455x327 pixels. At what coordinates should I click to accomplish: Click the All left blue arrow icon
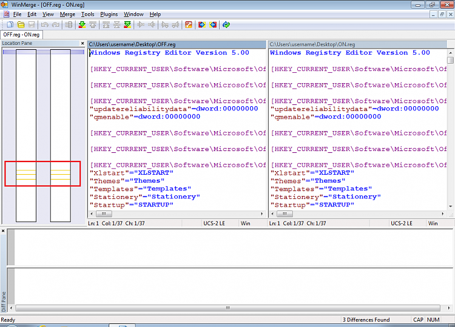tap(213, 25)
